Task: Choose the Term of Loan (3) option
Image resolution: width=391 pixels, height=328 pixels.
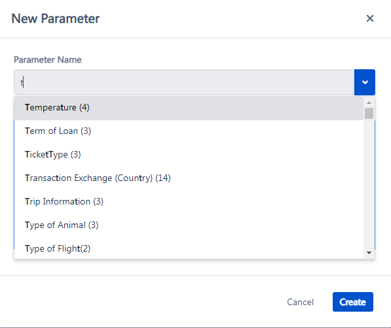Action: (189, 131)
